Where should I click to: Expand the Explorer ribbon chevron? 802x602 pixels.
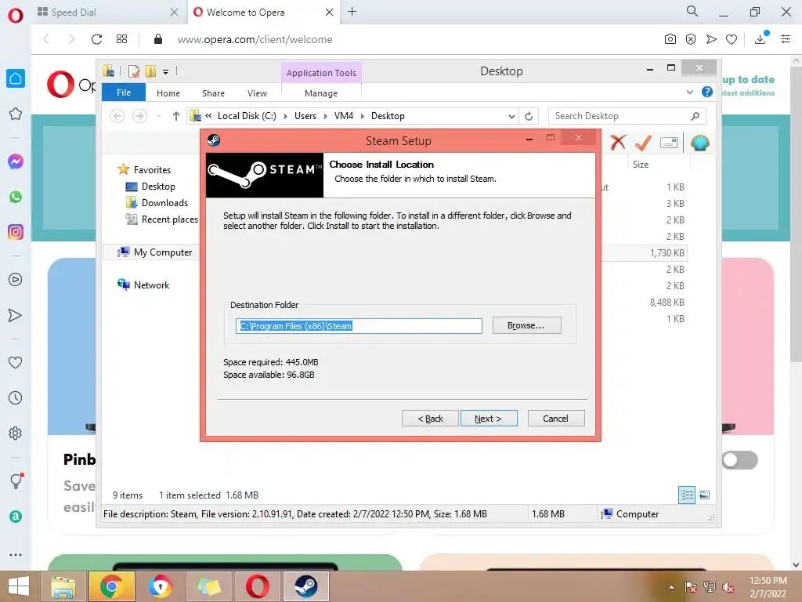click(690, 92)
